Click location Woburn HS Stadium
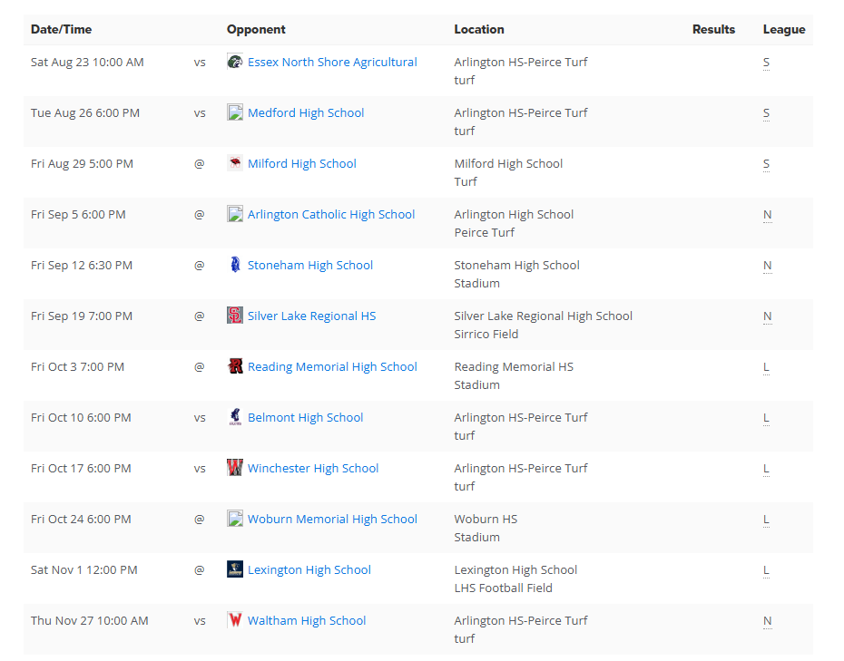 click(x=486, y=528)
